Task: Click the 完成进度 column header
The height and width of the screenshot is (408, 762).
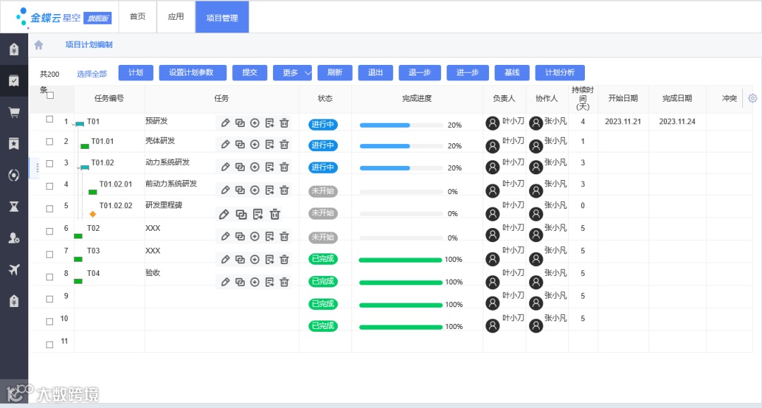Action: tap(417, 98)
